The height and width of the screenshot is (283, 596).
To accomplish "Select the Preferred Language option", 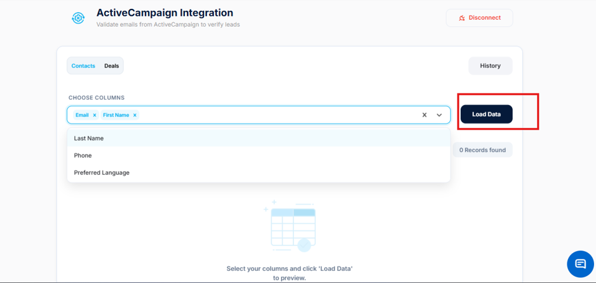I will (259, 172).
